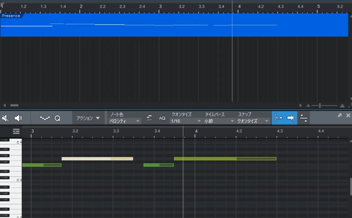352x218 pixels.
Task: Toggle audition notes speaker icon
Action: (18, 118)
